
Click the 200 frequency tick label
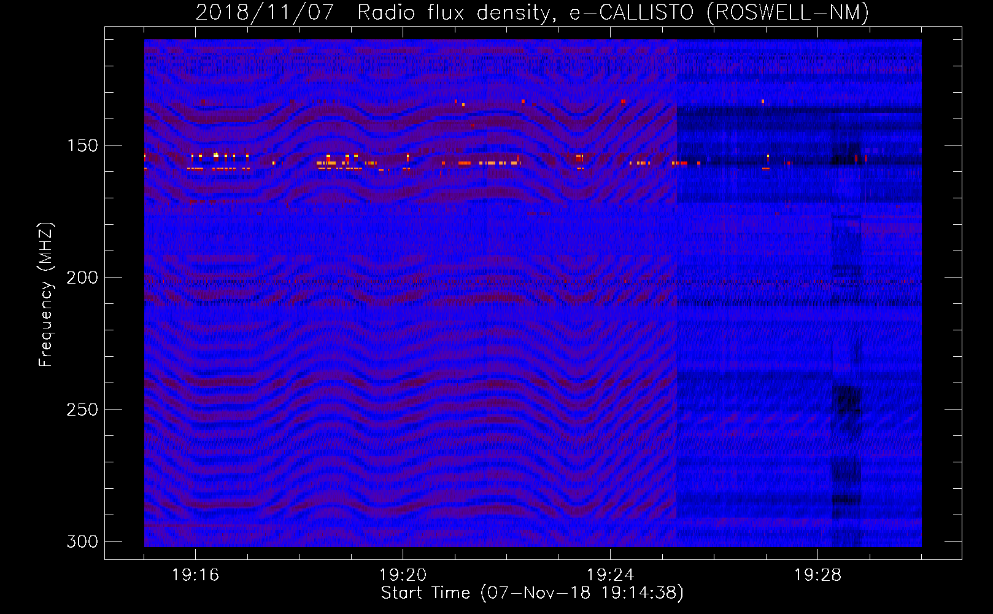(x=82, y=278)
